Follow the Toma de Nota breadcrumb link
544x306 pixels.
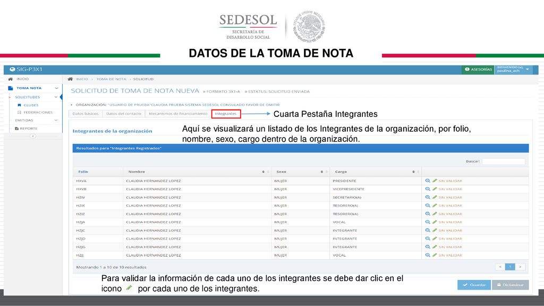coord(111,79)
